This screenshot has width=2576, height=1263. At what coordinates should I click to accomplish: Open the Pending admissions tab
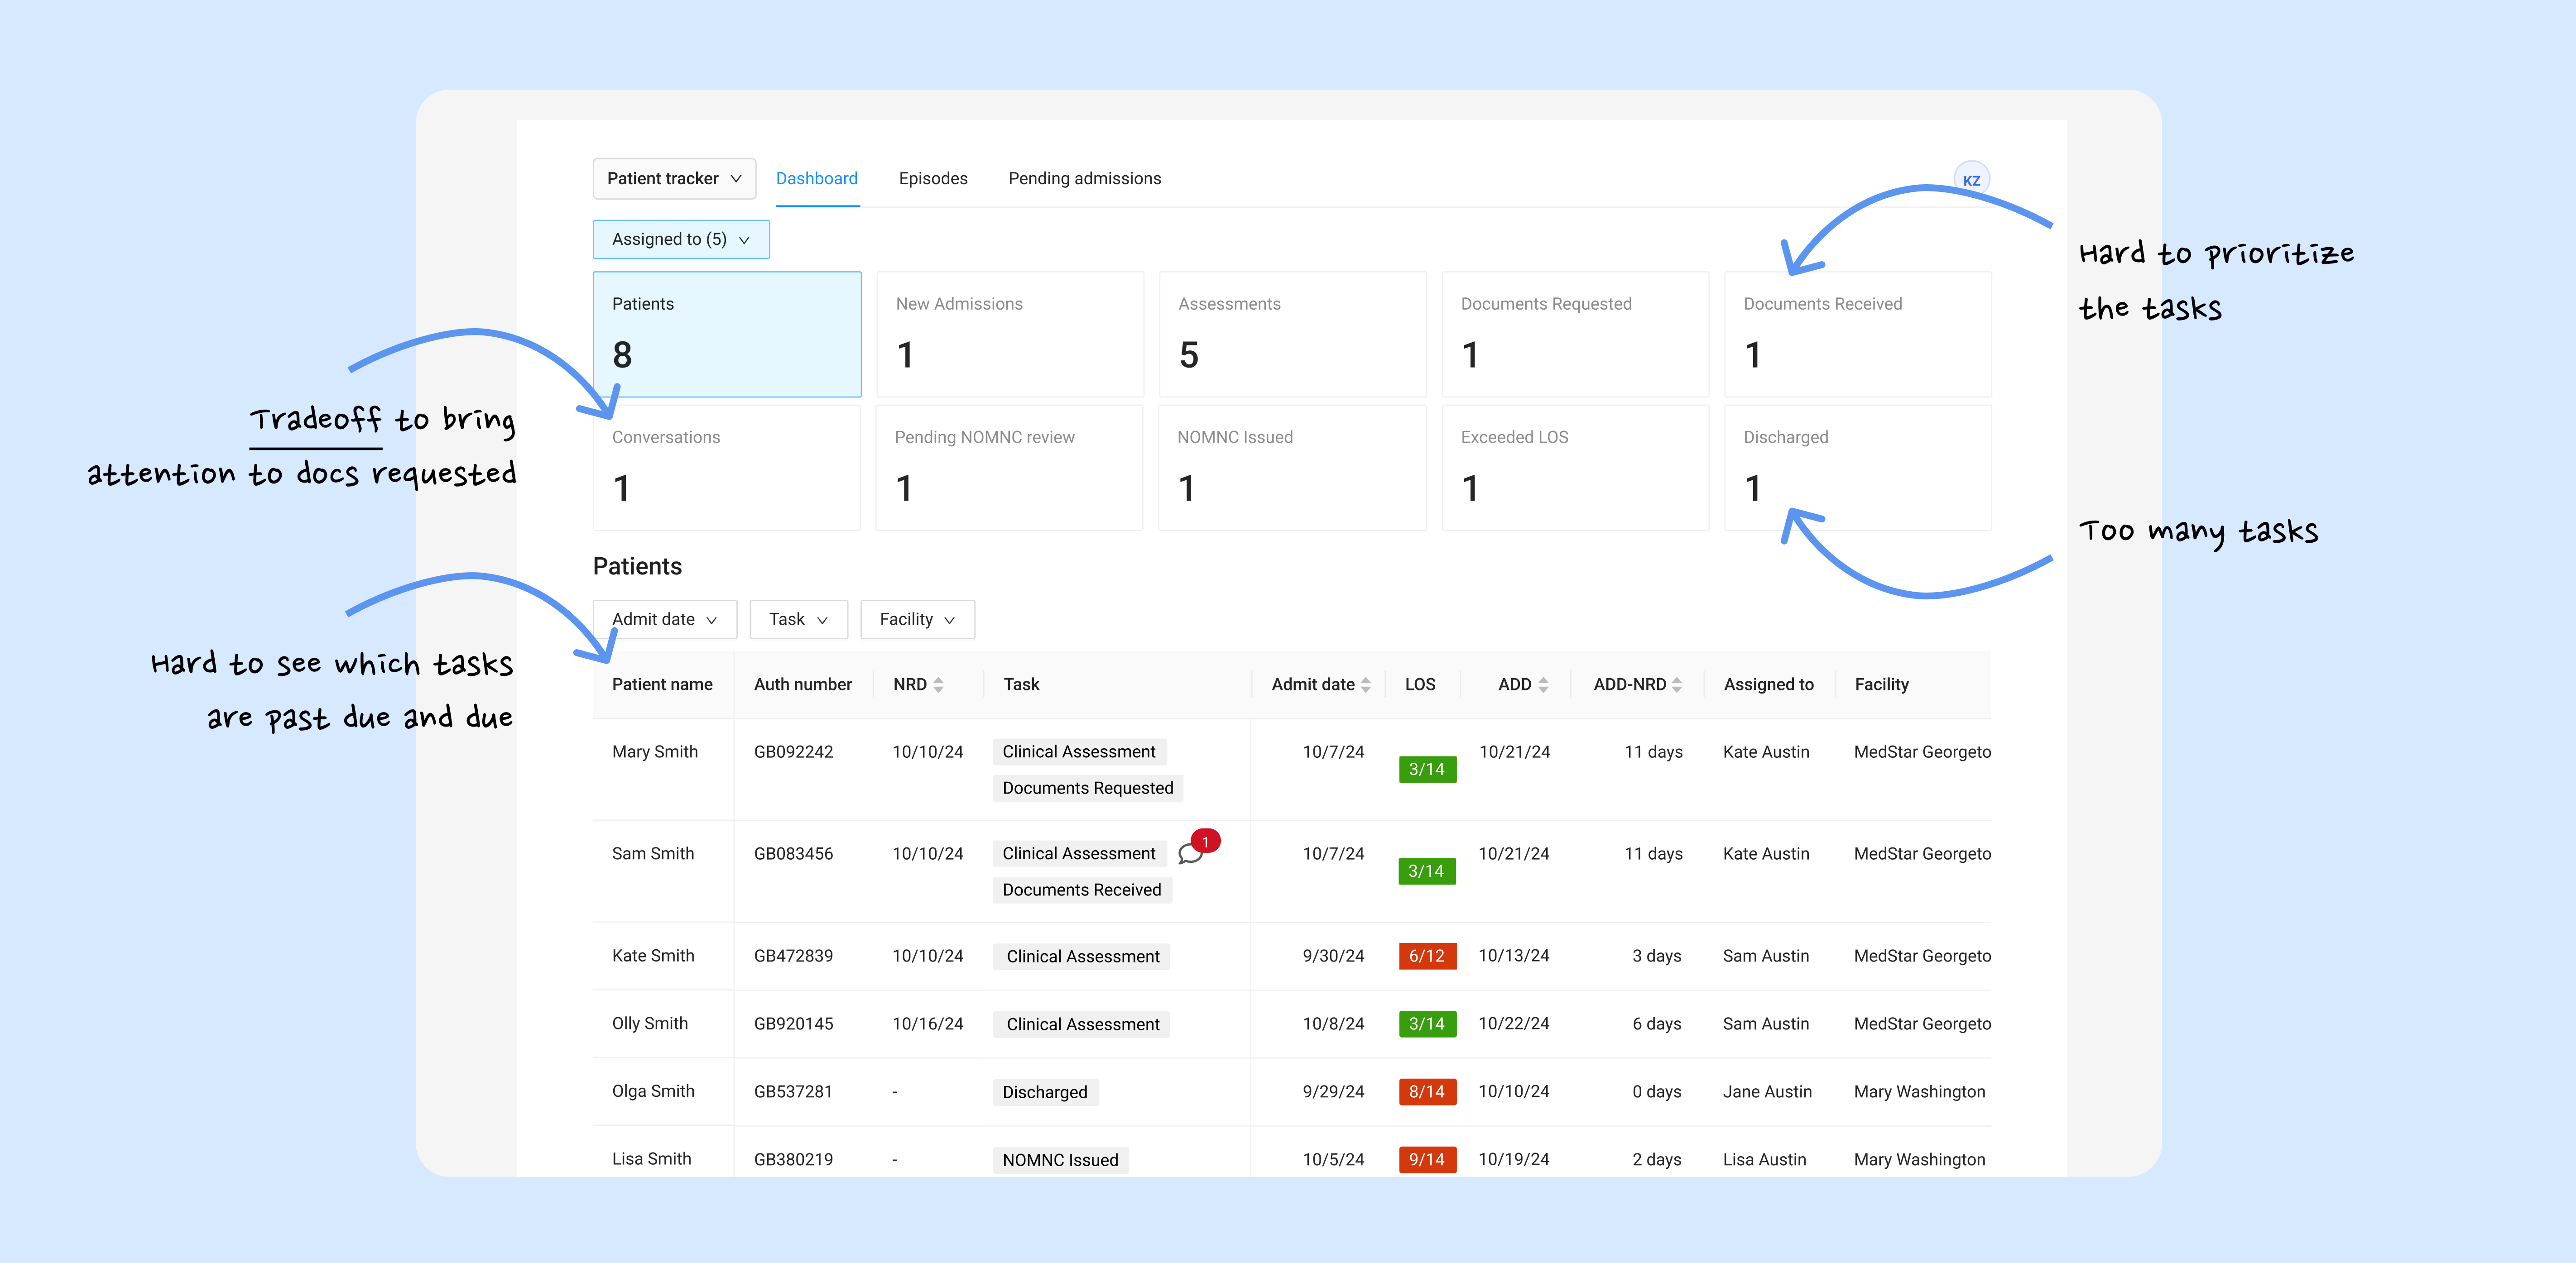[1084, 178]
